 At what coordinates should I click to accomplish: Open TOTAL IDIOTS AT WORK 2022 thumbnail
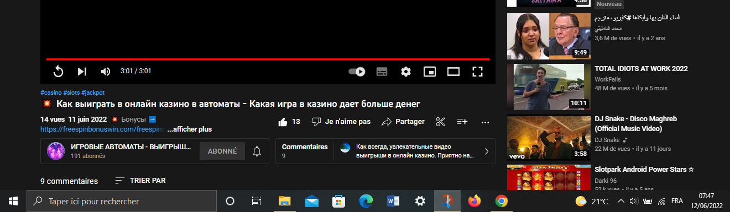[549, 87]
